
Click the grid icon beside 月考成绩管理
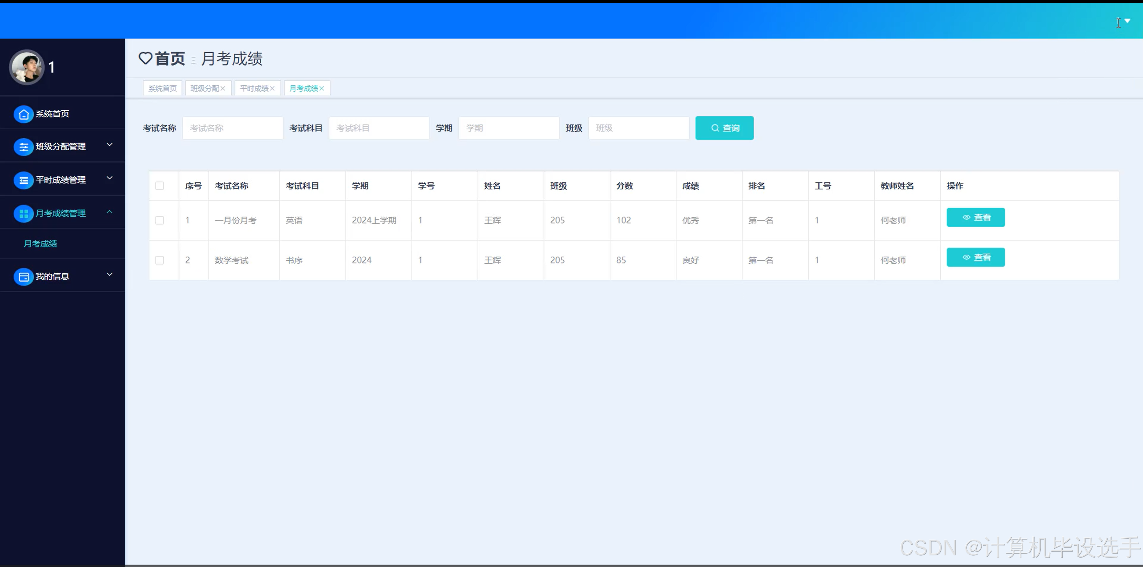click(x=23, y=213)
